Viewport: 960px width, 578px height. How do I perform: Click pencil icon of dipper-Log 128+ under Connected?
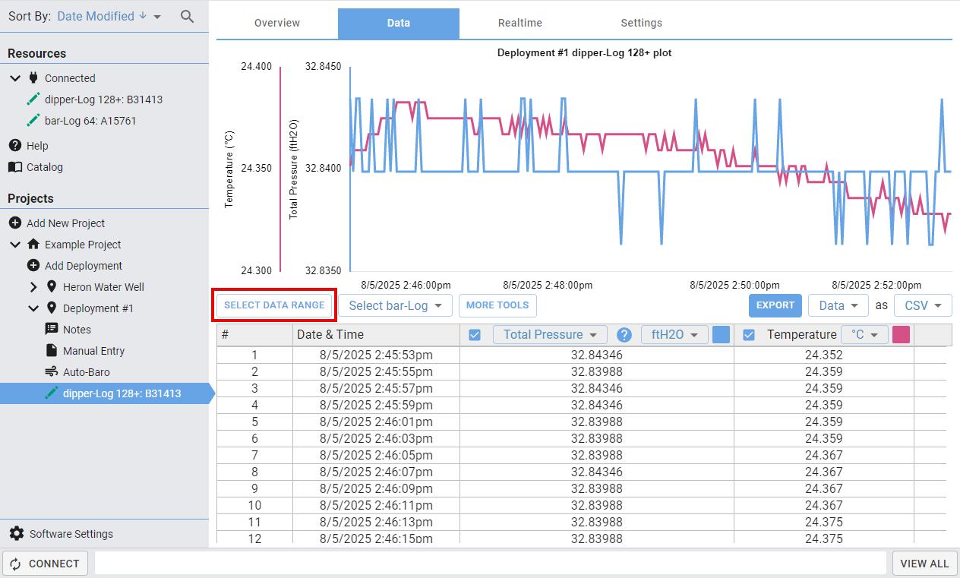[x=33, y=99]
